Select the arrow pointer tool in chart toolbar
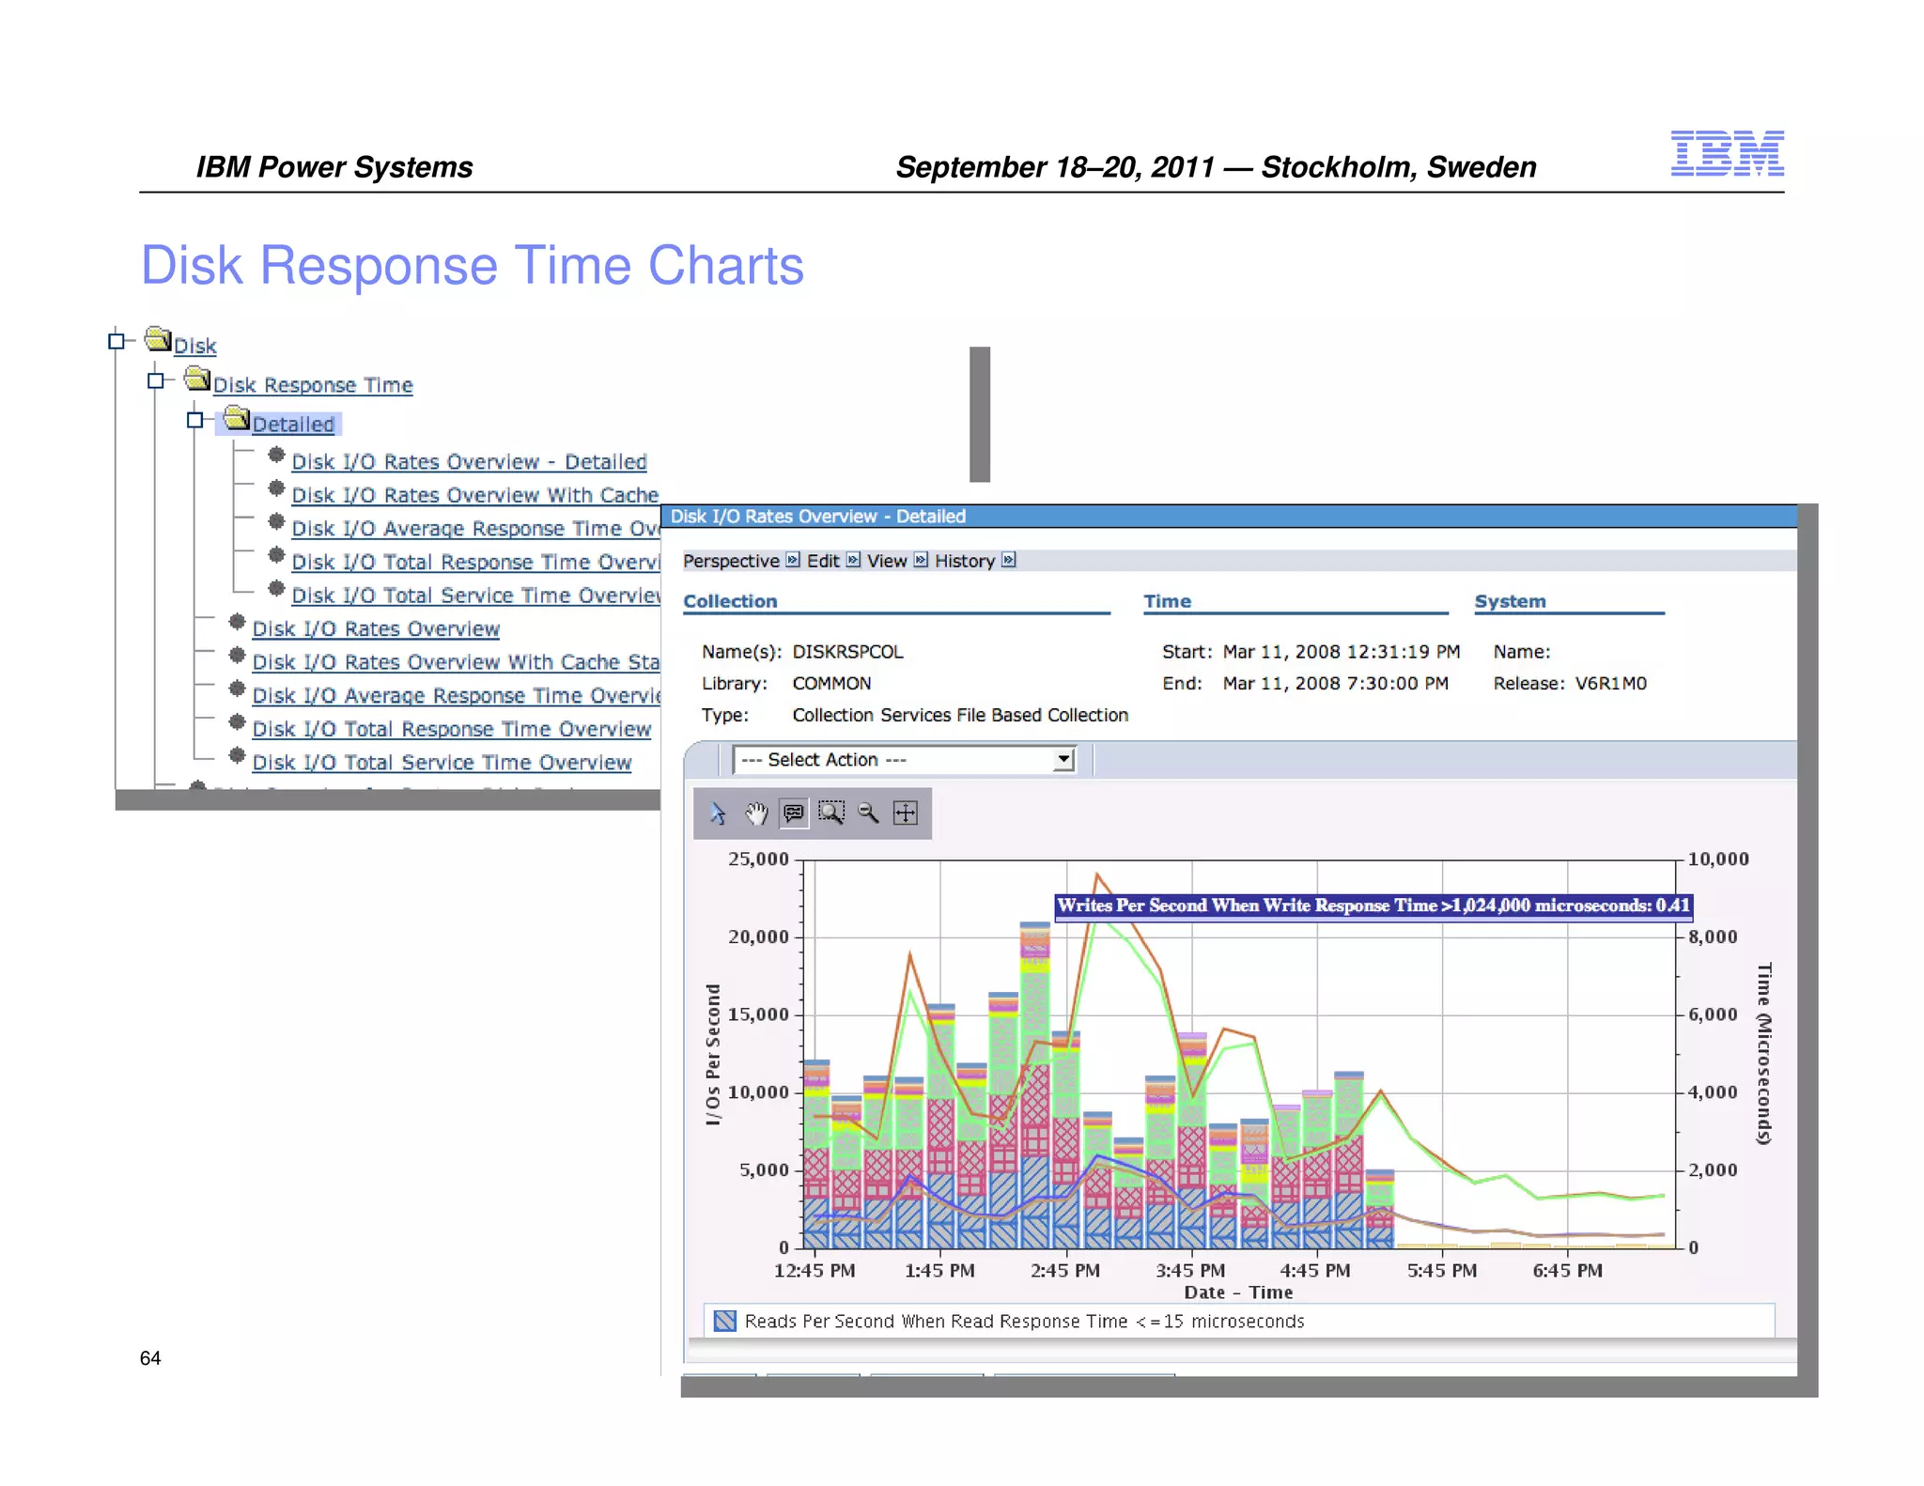Viewport: 1924px width, 1486px height. (718, 813)
